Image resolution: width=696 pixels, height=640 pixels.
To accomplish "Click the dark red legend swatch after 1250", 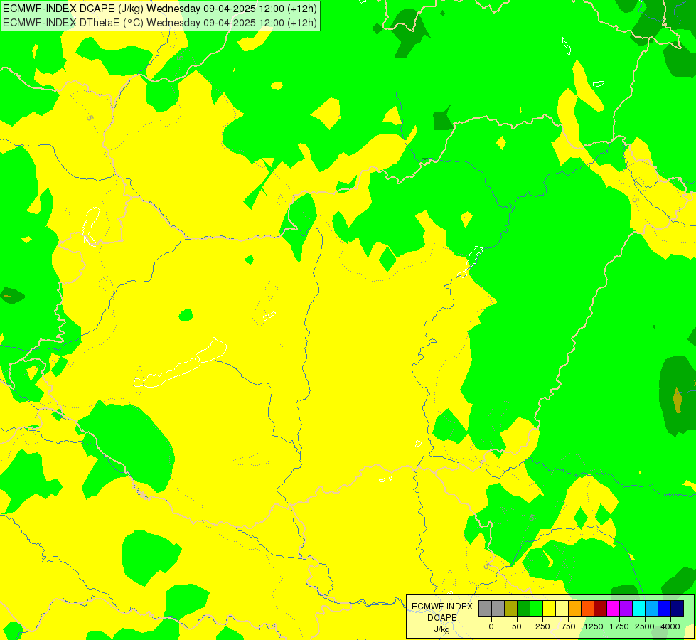I will pyautogui.click(x=601, y=609).
